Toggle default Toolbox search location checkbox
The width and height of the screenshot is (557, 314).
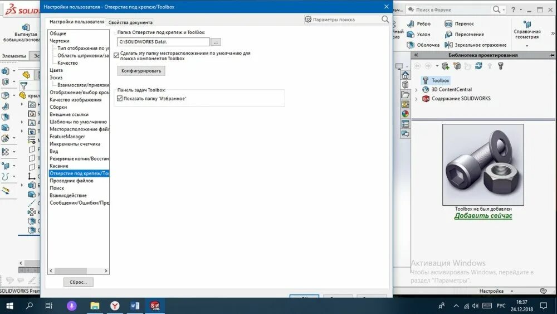(x=116, y=55)
